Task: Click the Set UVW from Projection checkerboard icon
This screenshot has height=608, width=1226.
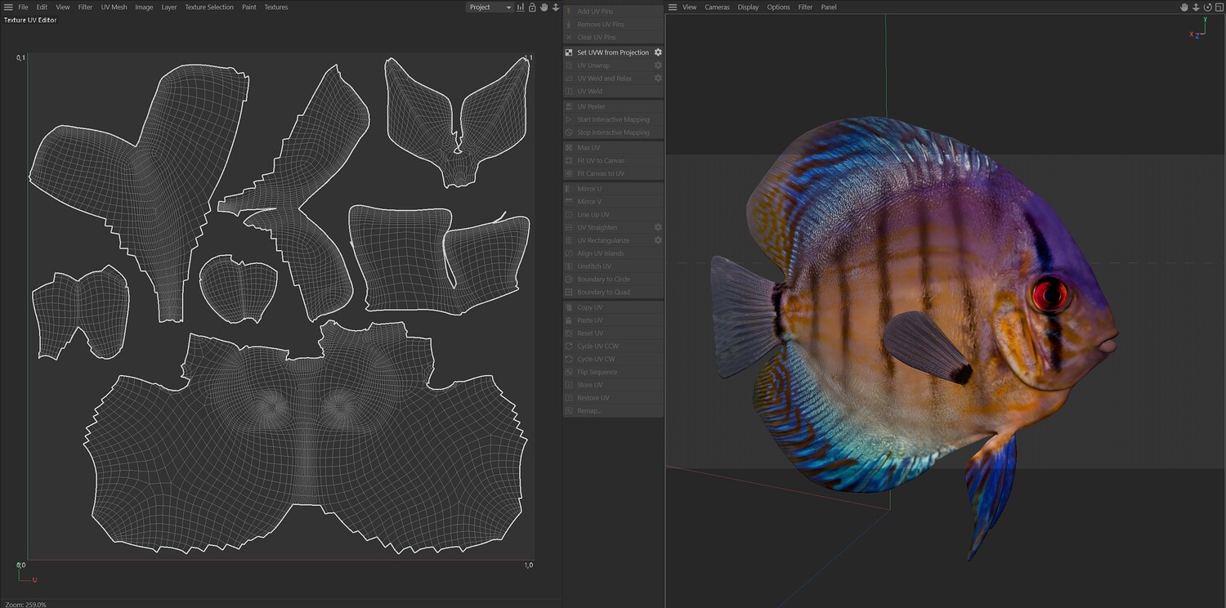Action: click(x=569, y=52)
